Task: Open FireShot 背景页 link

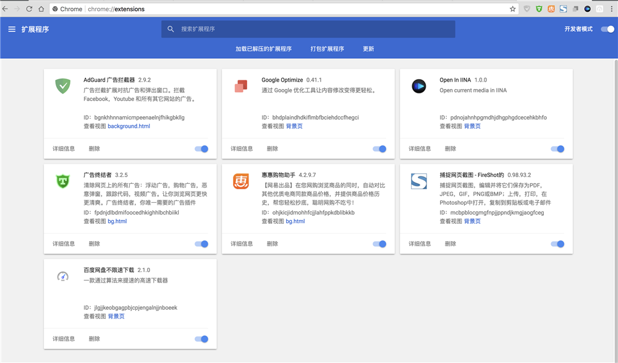Action: coord(473,221)
